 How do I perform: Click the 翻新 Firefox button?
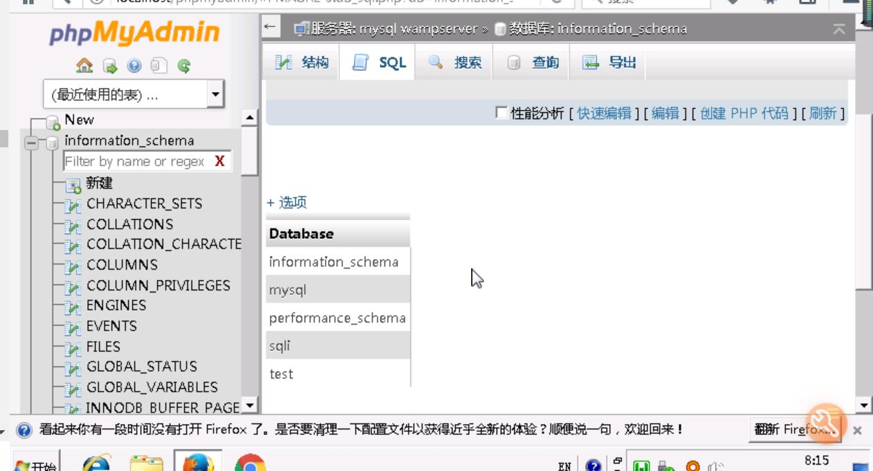(796, 430)
